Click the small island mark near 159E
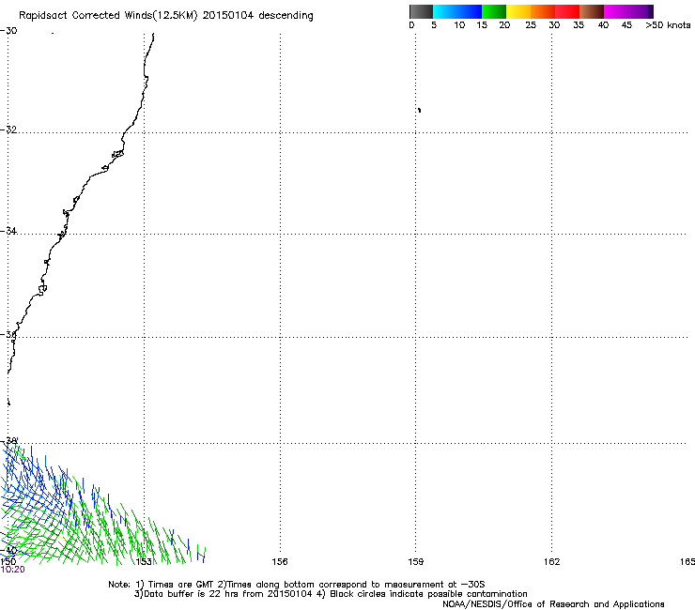 coord(419,110)
